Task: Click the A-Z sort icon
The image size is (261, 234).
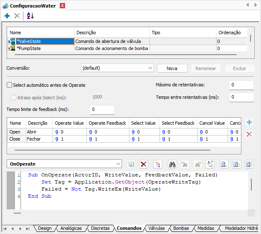Action: click(30, 16)
